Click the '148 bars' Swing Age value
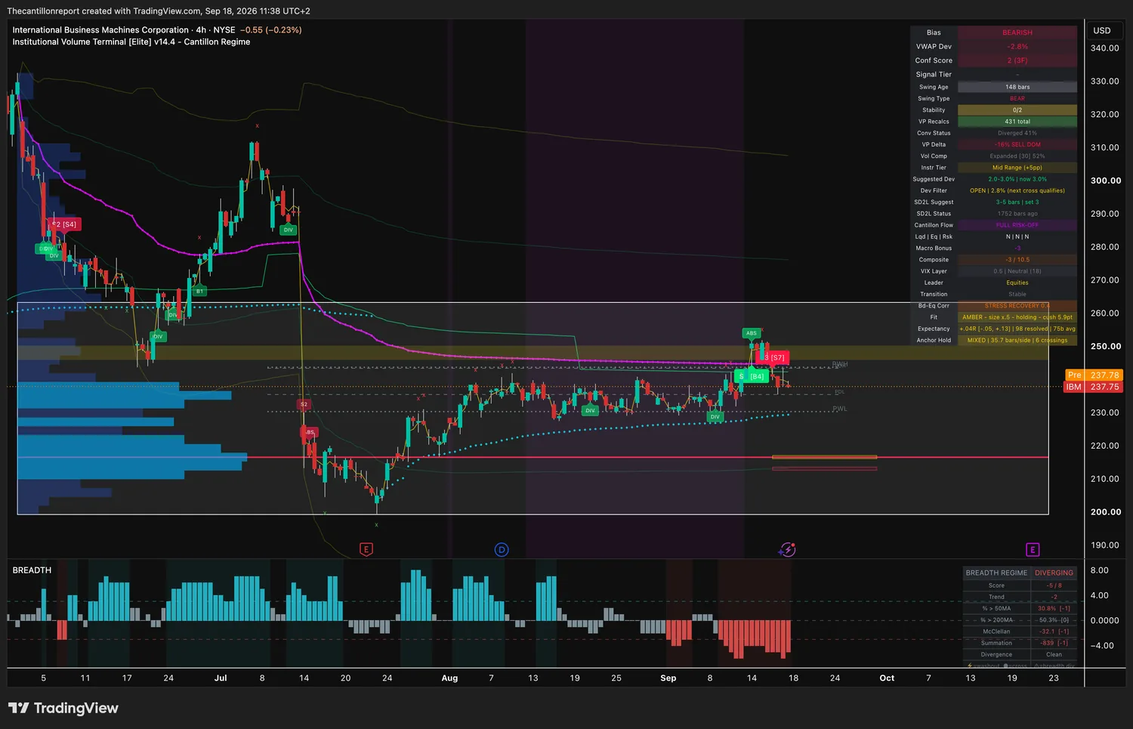Viewport: 1133px width, 729px height. 1017,87
